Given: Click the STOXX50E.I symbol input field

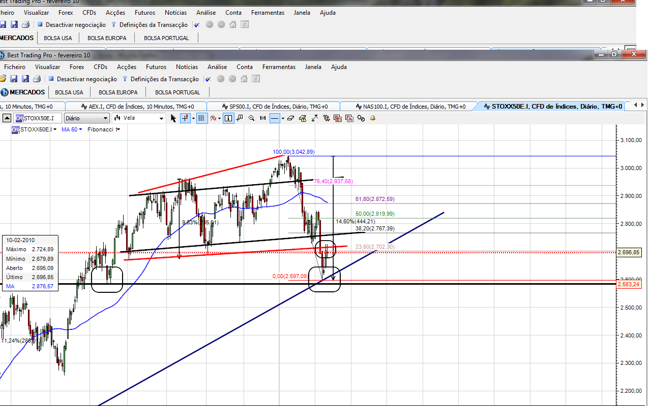Looking at the screenshot, I should pyautogui.click(x=39, y=118).
